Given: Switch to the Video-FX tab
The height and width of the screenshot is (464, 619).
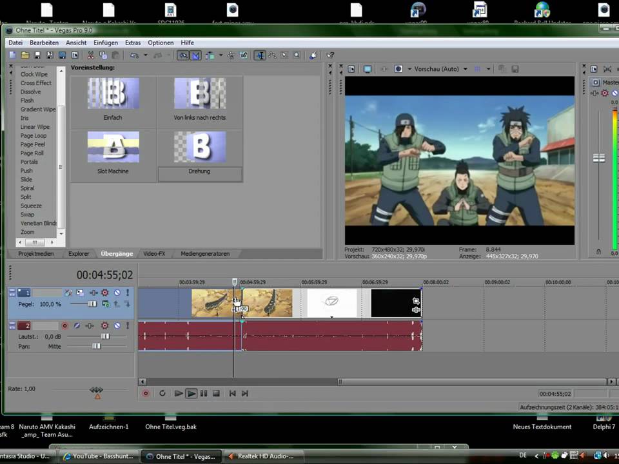Looking at the screenshot, I should point(154,254).
